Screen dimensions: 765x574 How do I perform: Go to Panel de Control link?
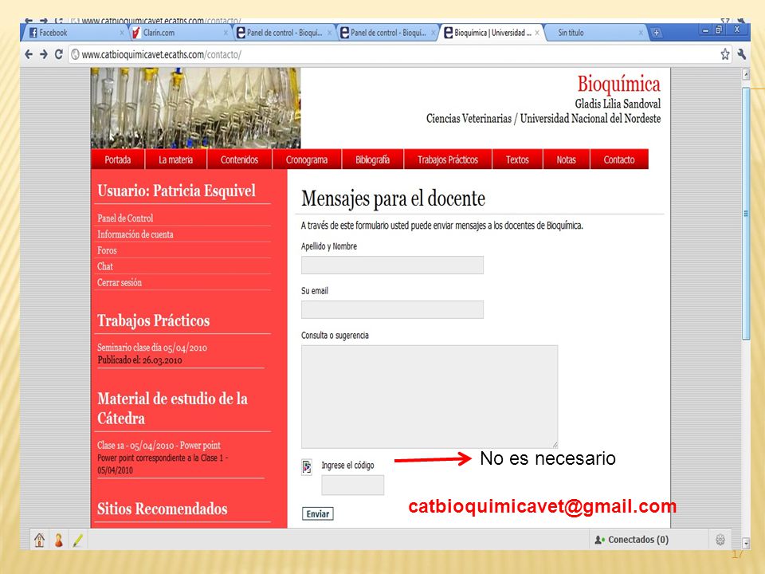pyautogui.click(x=125, y=218)
